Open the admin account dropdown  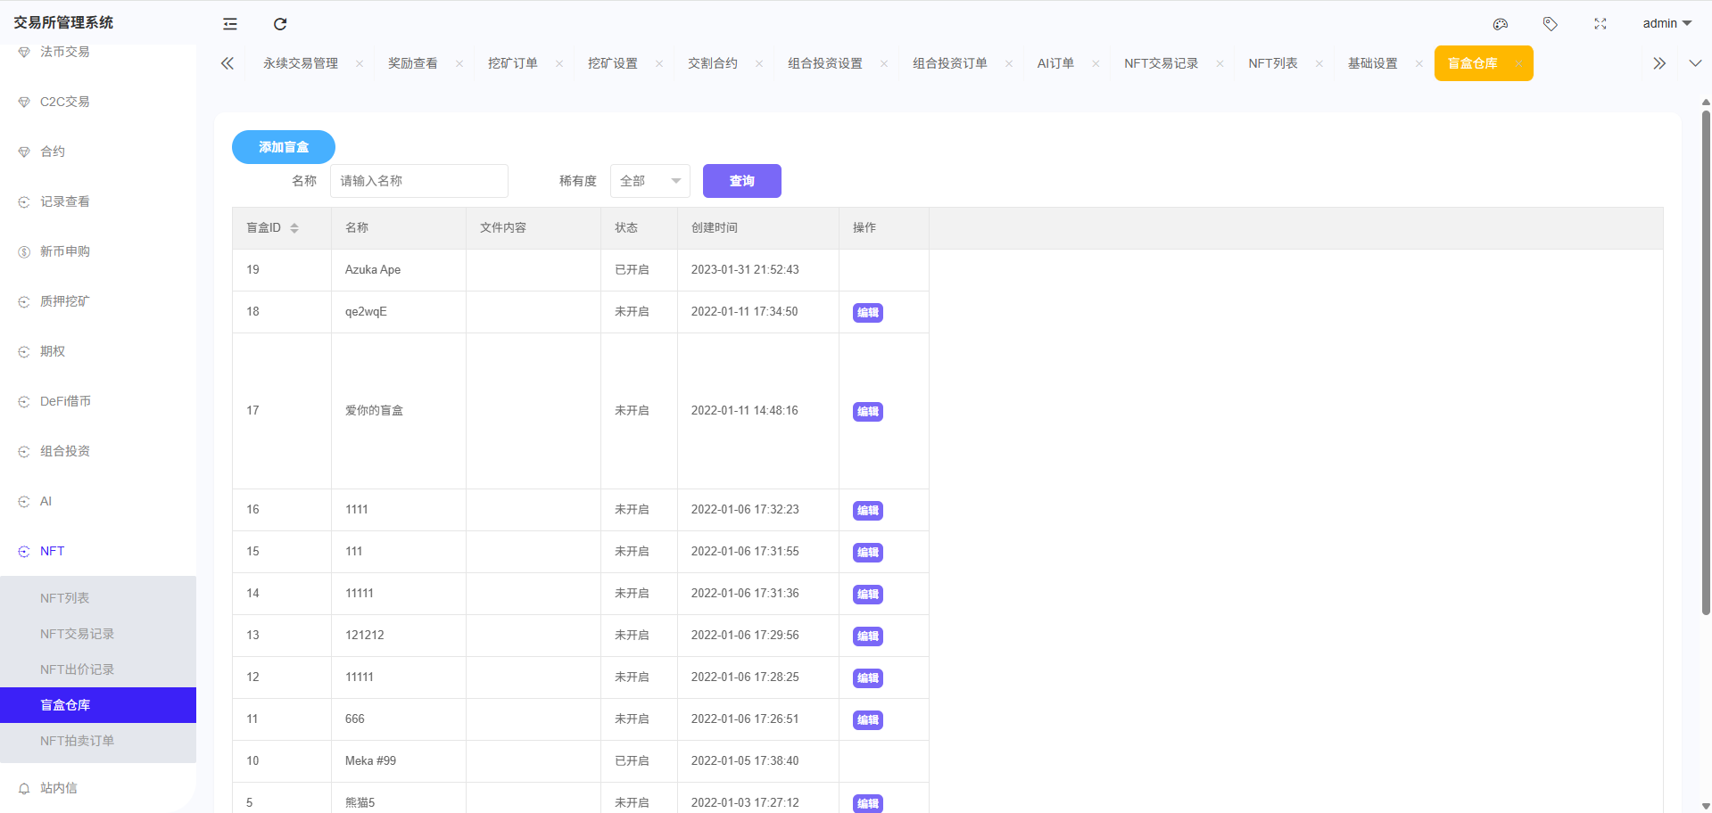(1665, 24)
